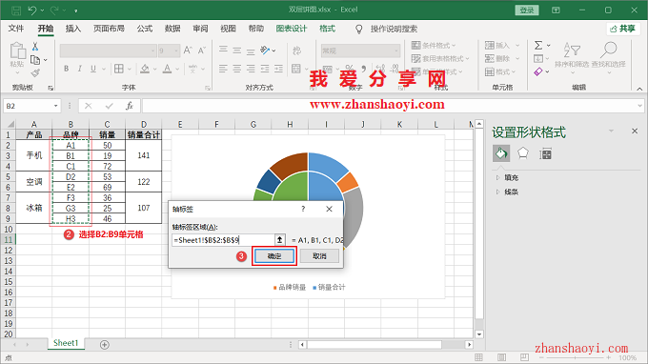Click the vertical scrollbar down arrow
Screen dimensions: 648x364
(479, 334)
